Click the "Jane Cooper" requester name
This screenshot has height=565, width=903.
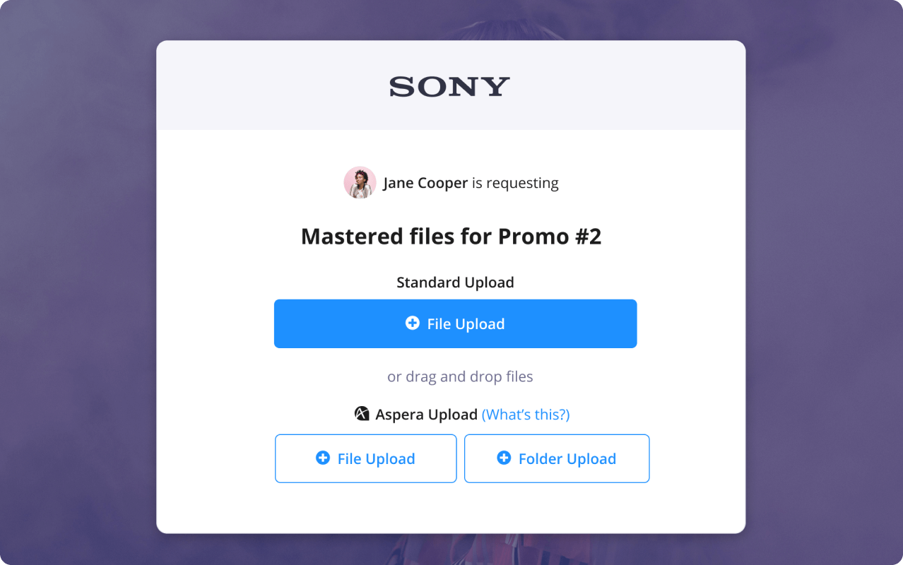[x=425, y=183]
